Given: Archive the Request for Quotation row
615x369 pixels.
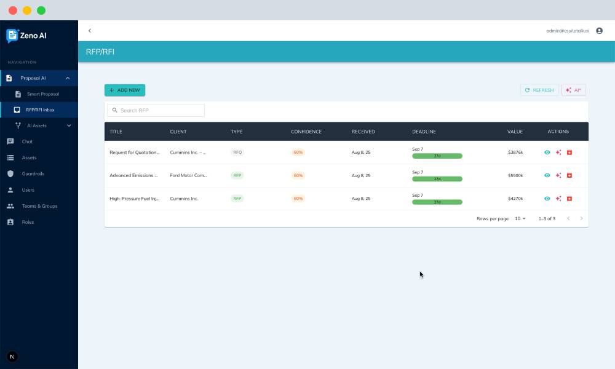Looking at the screenshot, I should (x=569, y=152).
